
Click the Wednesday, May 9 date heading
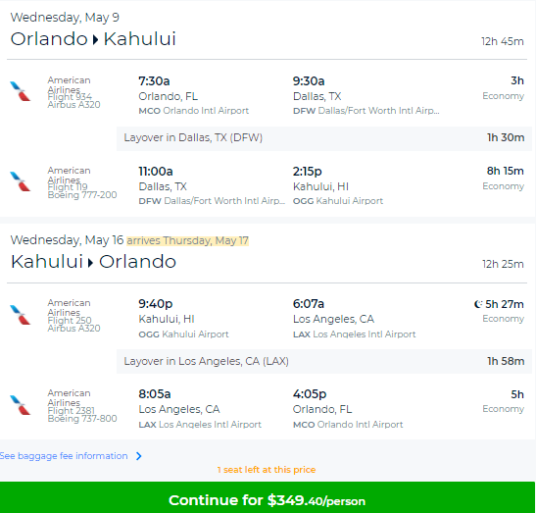click(65, 17)
